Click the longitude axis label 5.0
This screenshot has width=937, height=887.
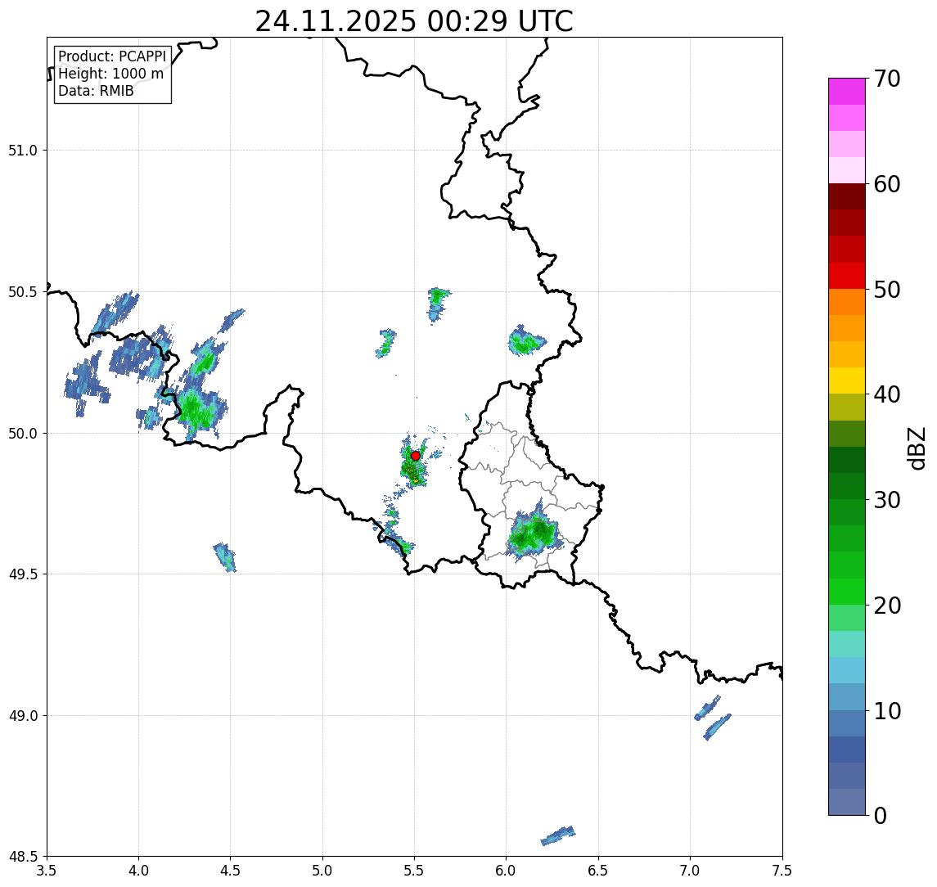coord(322,871)
